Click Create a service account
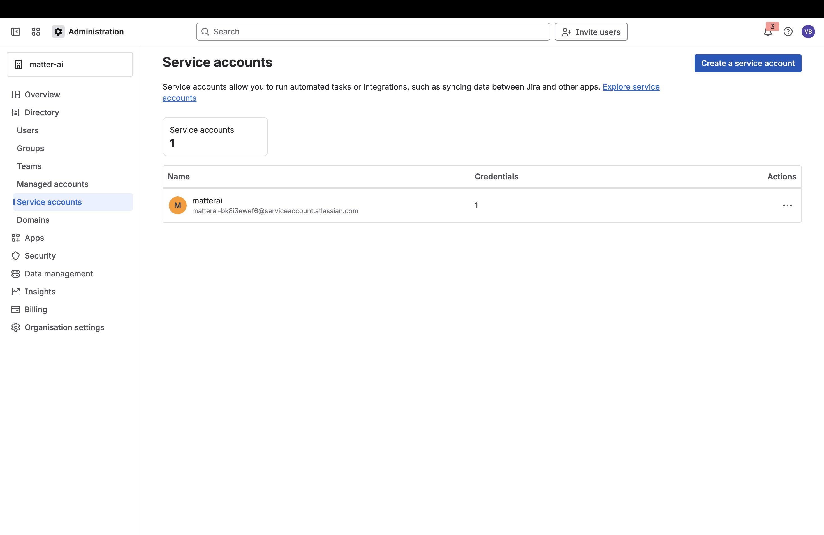The height and width of the screenshot is (535, 824). pos(747,63)
